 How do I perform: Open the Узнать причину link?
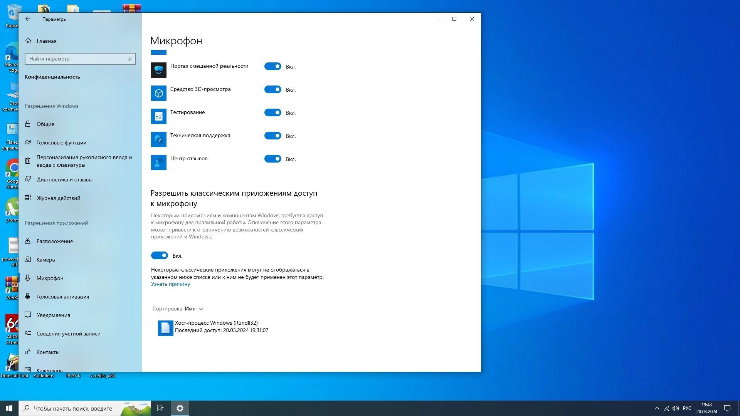coord(171,284)
